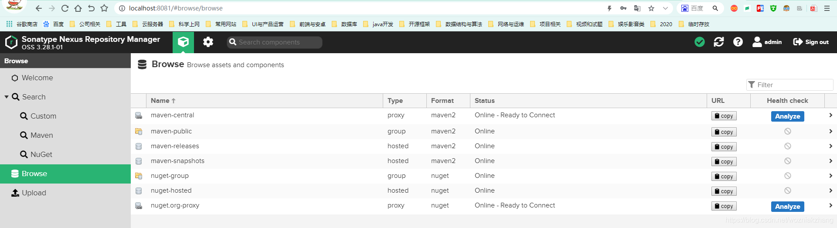View system status green check icon
This screenshot has height=228, width=837.
click(700, 42)
